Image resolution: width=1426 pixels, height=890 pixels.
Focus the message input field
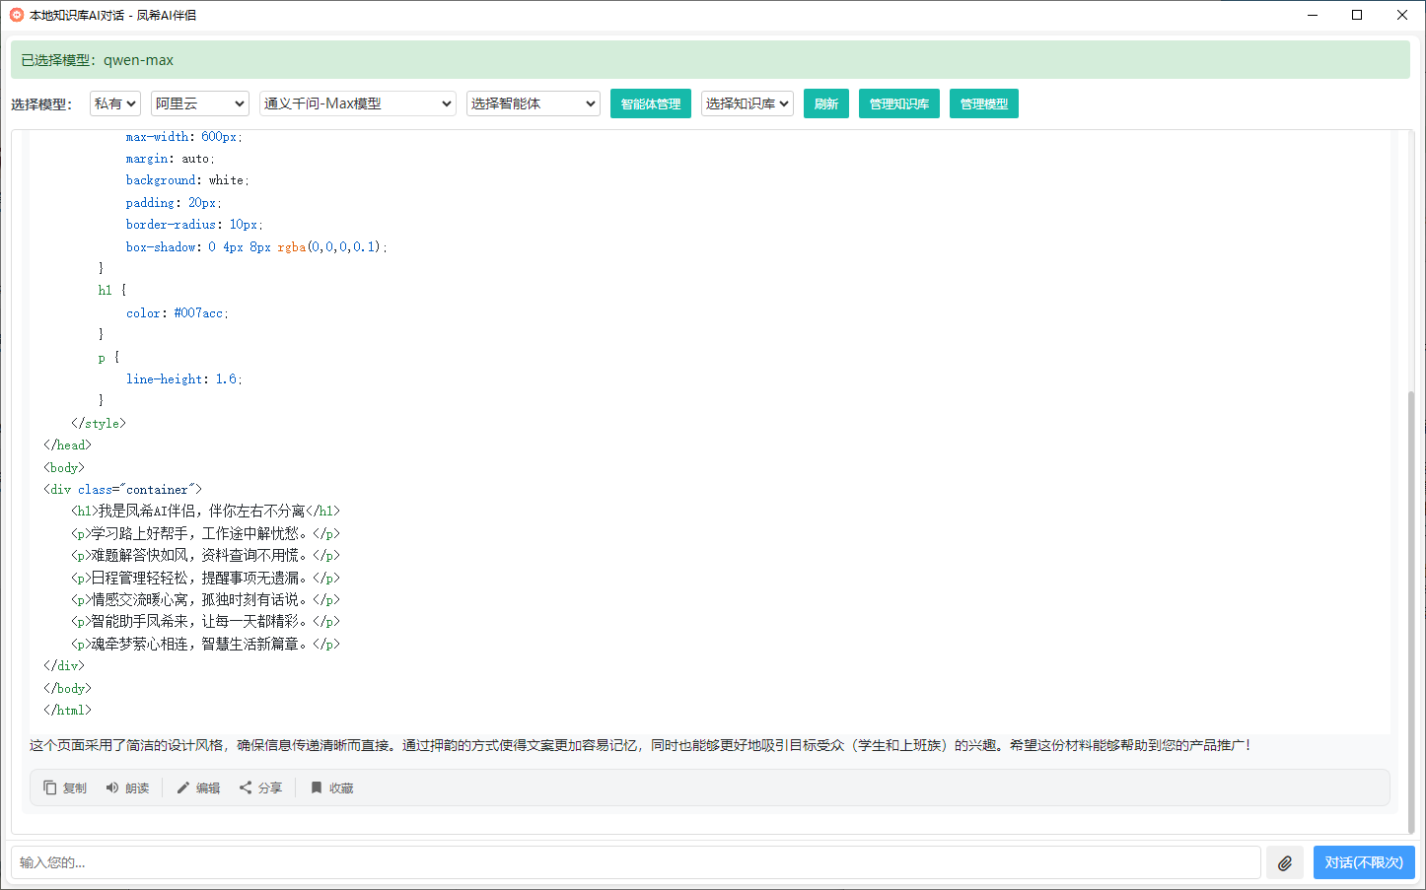coord(636,862)
